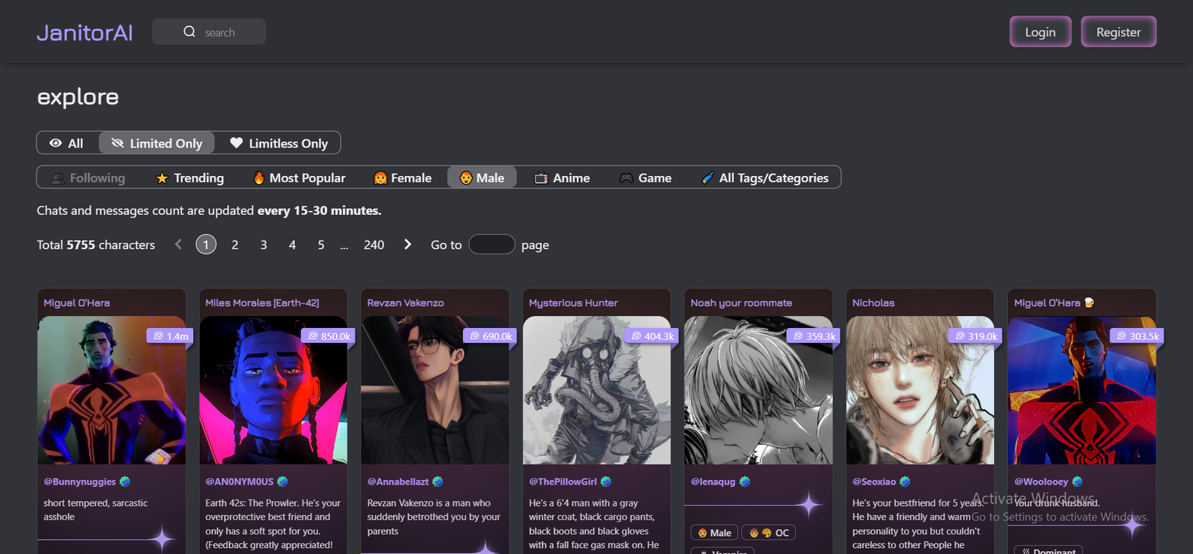Open the Nicholas card title
This screenshot has height=554, width=1193.
coord(873,303)
